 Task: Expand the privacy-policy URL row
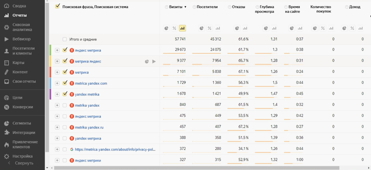point(57,149)
